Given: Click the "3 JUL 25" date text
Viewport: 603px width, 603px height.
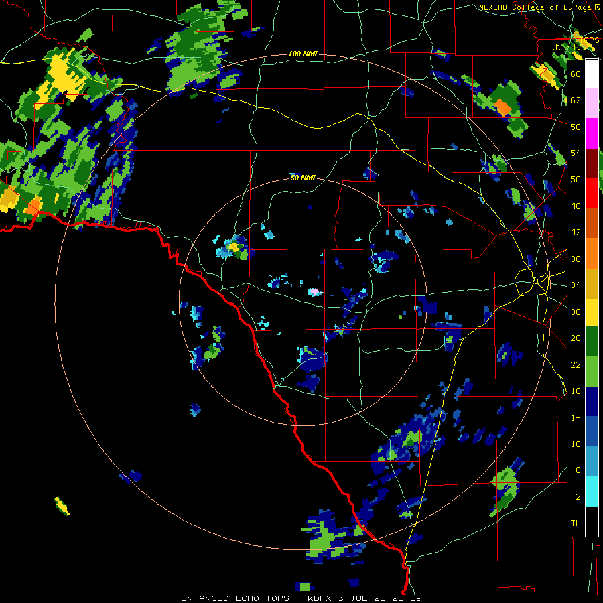Looking at the screenshot, I should [x=363, y=598].
